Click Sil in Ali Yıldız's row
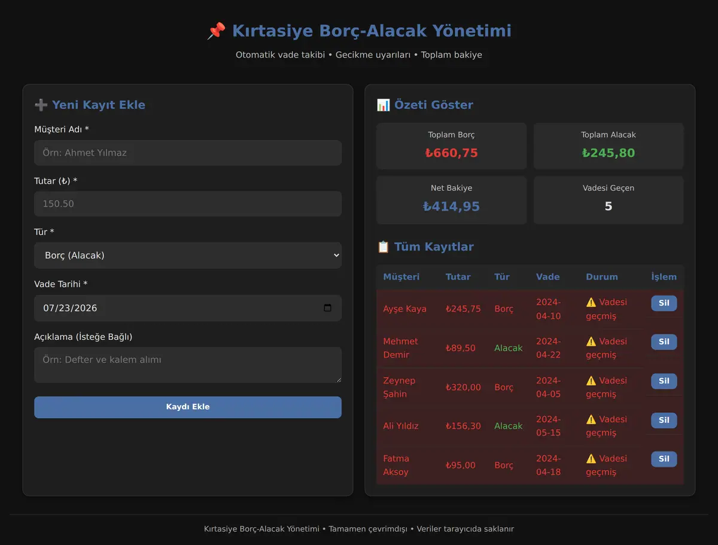718x545 pixels. 664,420
